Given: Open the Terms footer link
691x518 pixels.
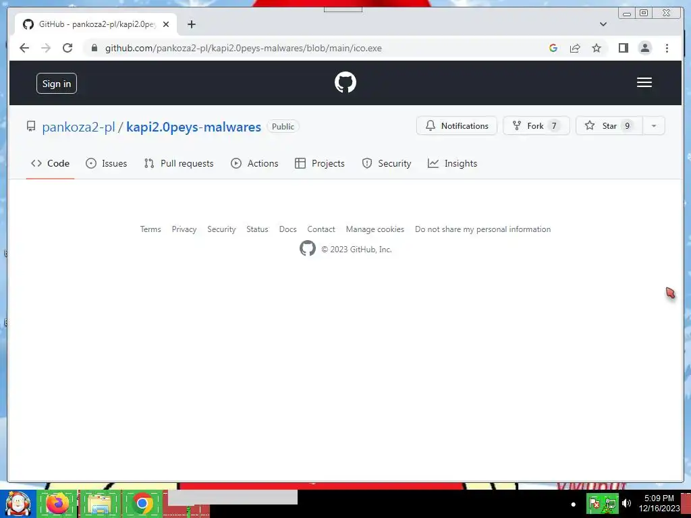Looking at the screenshot, I should coord(150,229).
